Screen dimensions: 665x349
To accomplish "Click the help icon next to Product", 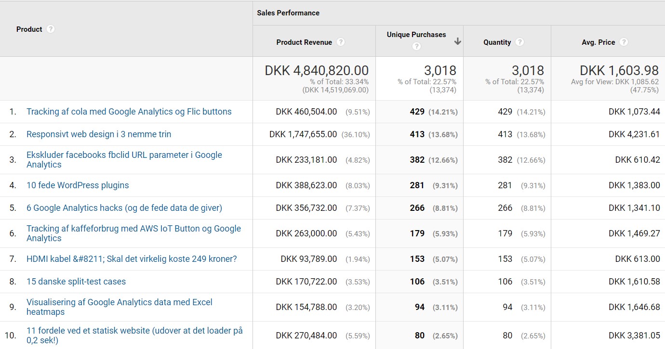I will point(51,29).
